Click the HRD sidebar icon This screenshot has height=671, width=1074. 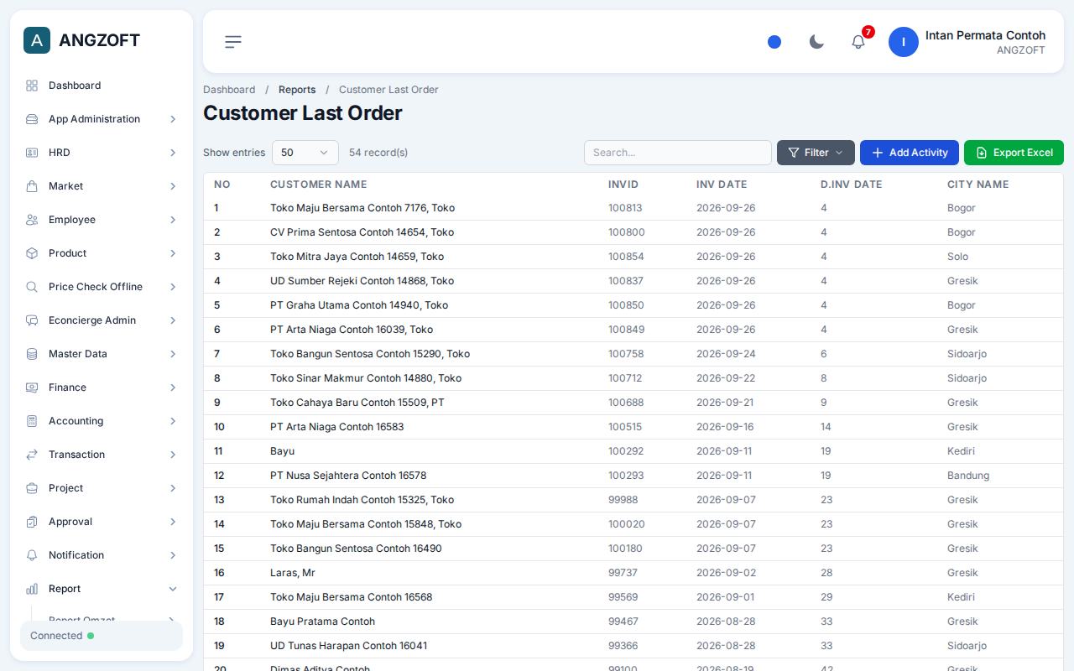(x=32, y=153)
